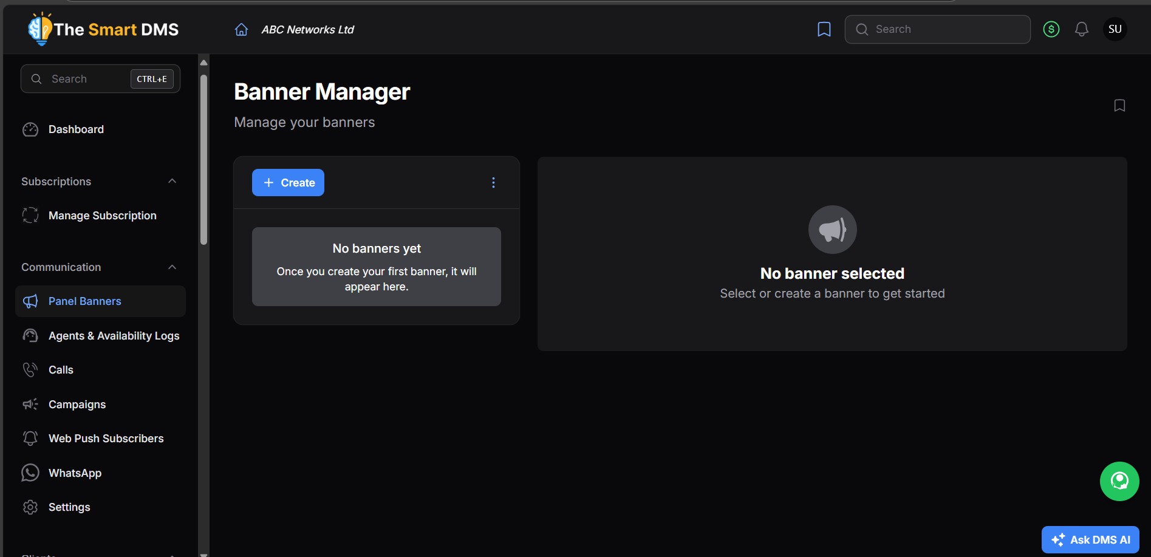This screenshot has height=557, width=1151.
Task: Open the SU user avatar menu
Action: (1115, 29)
